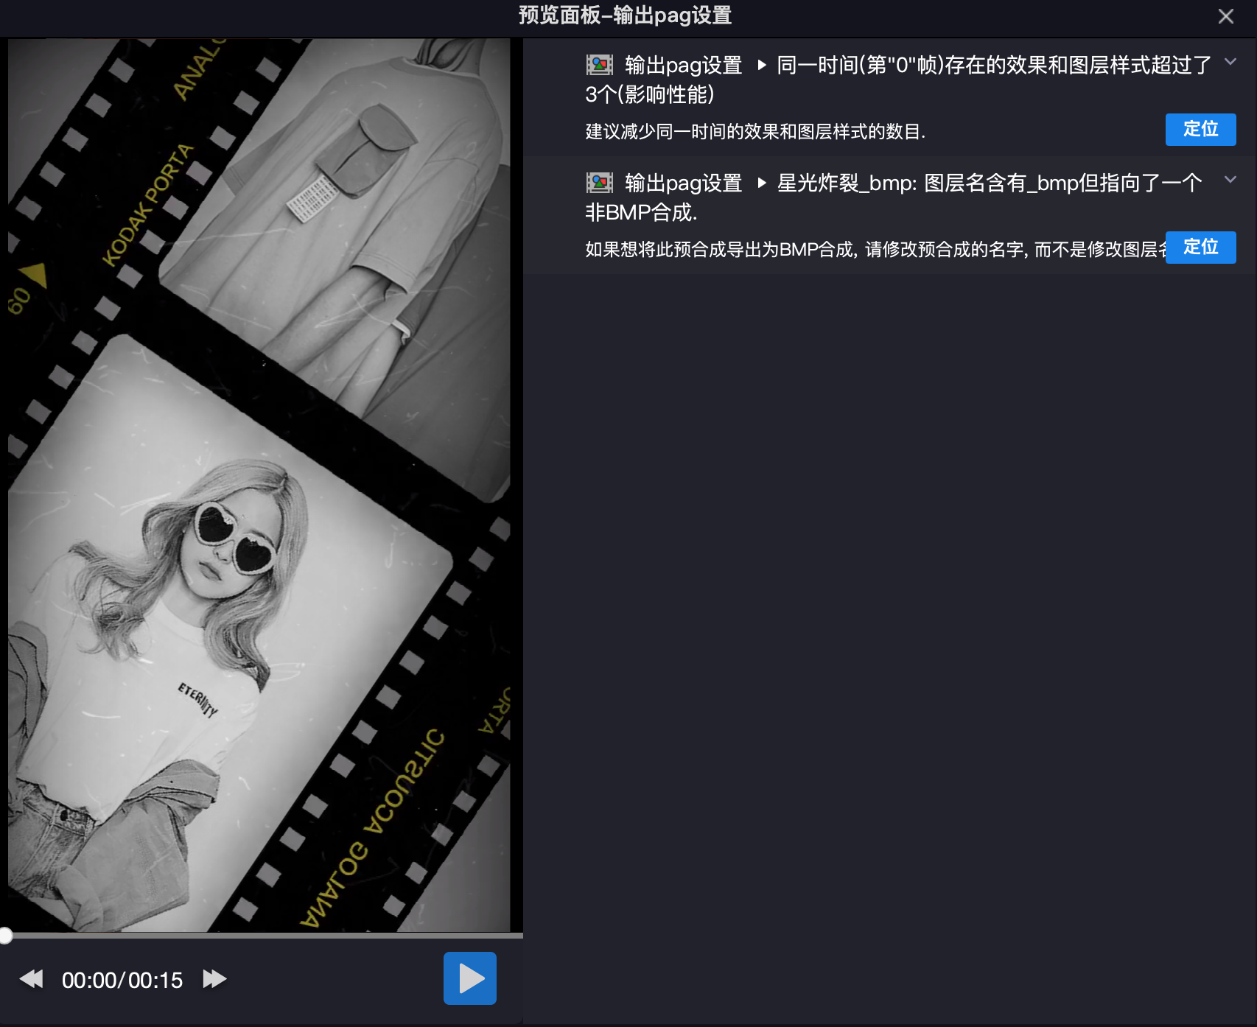This screenshot has height=1027, width=1257.
Task: Select text 如果想将此预合成导出为BMP合成
Action: click(719, 250)
